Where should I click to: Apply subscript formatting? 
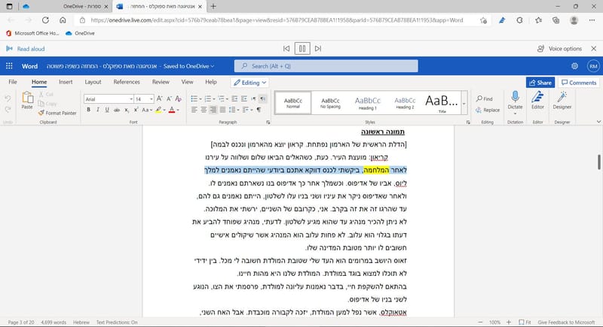pyautogui.click(x=127, y=110)
